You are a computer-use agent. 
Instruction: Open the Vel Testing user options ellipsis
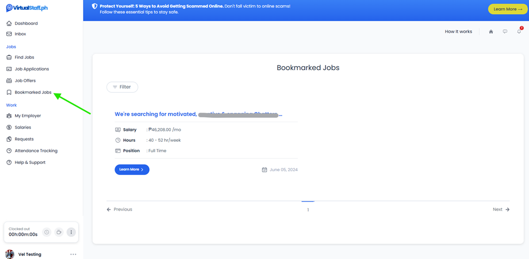tap(73, 254)
